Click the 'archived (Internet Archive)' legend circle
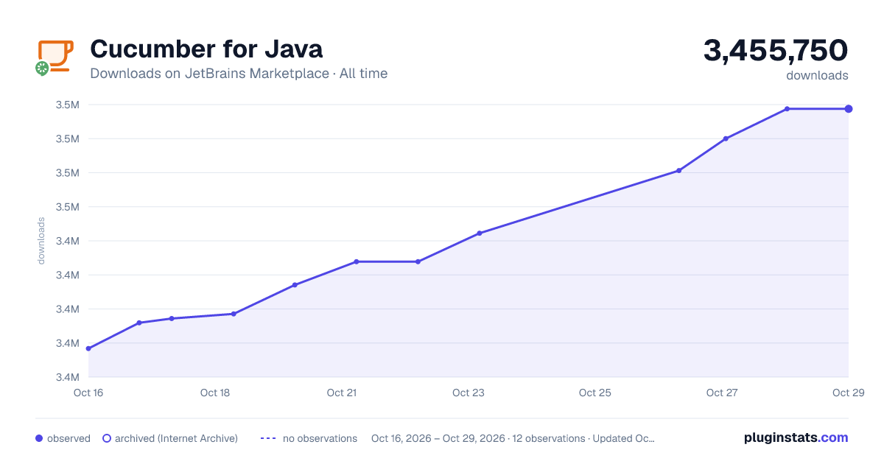Screen dimensions: 884x464 [107, 438]
